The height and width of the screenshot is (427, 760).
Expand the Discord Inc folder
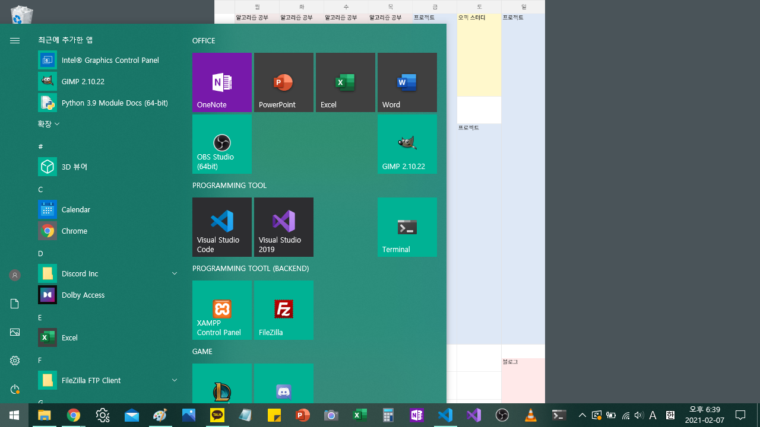pyautogui.click(x=108, y=273)
